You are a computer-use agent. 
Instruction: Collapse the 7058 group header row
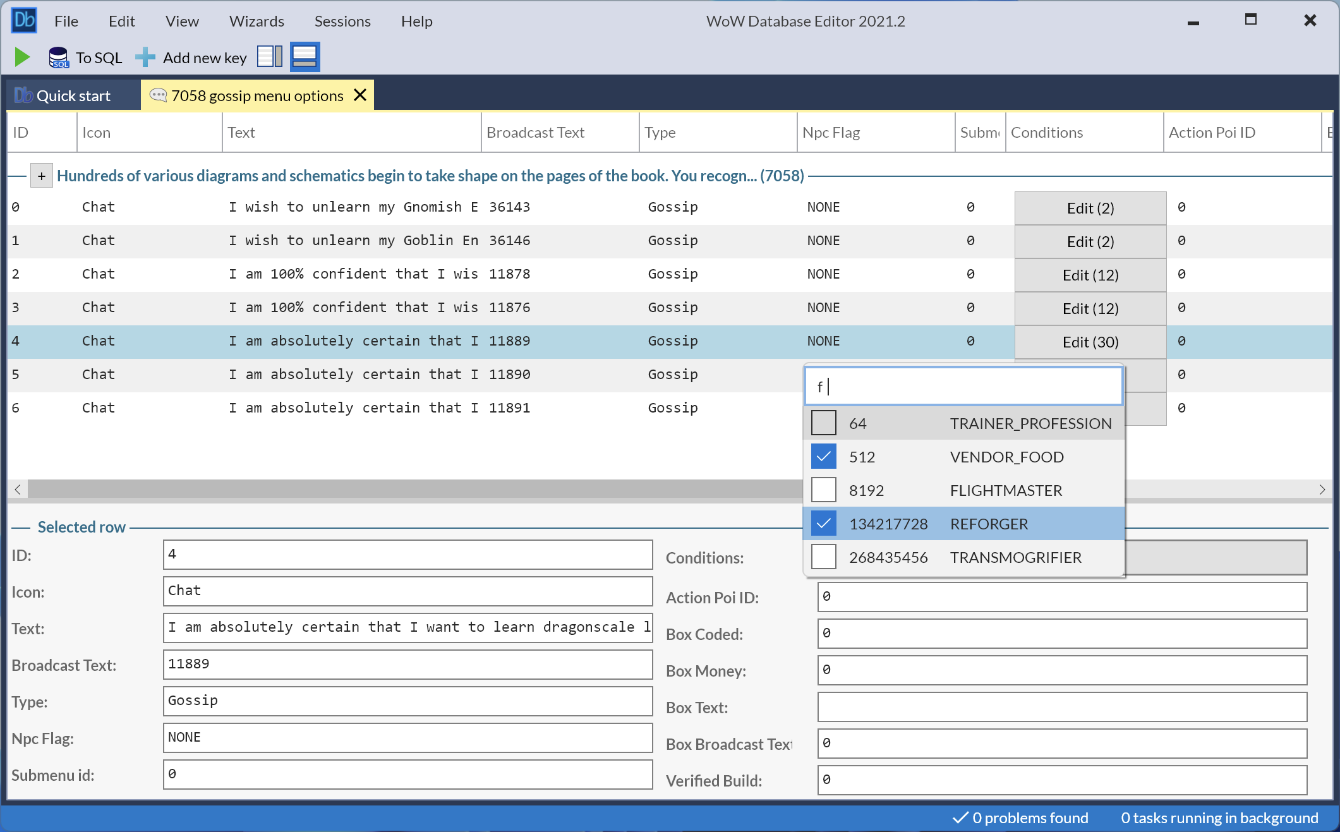(x=41, y=175)
